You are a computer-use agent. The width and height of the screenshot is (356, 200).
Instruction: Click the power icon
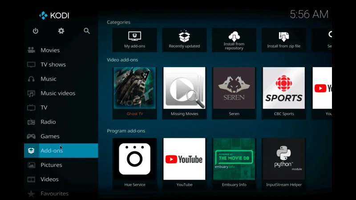tap(36, 31)
